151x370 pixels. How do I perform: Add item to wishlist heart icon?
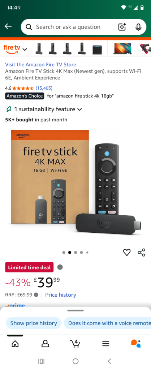click(127, 252)
